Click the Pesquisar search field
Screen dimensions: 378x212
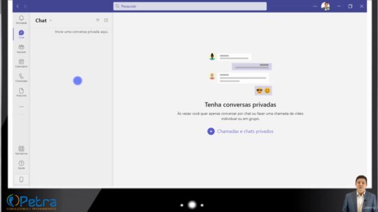pos(190,6)
